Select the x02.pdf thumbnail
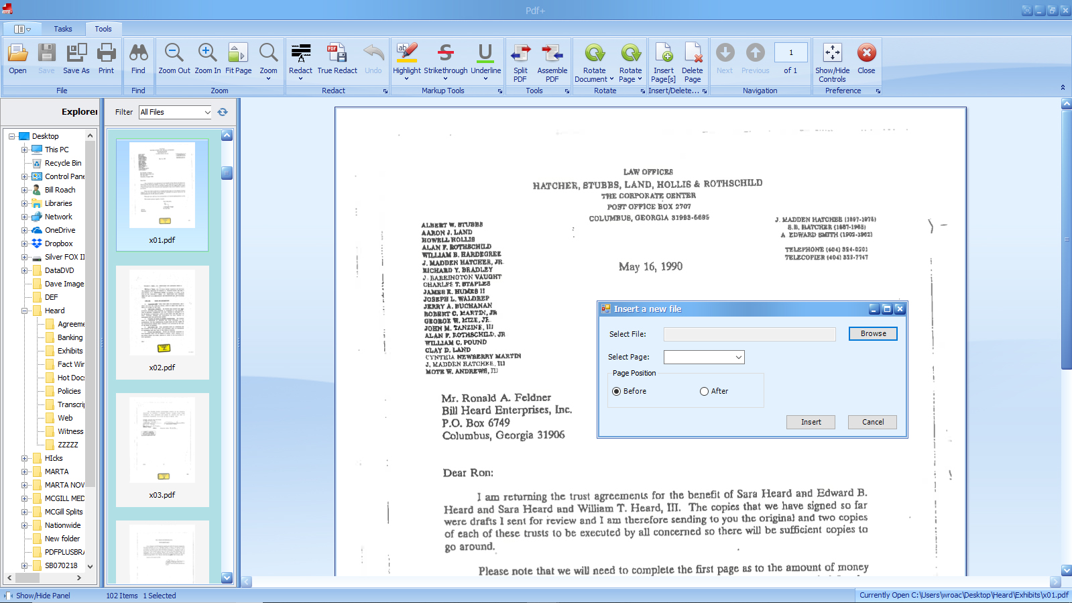The width and height of the screenshot is (1072, 603). pyautogui.click(x=162, y=323)
